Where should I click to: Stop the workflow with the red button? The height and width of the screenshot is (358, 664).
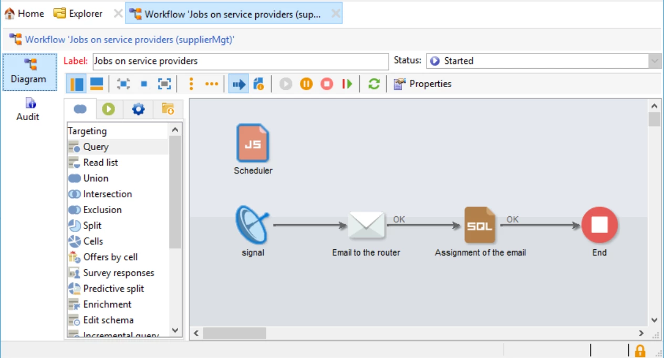(327, 84)
